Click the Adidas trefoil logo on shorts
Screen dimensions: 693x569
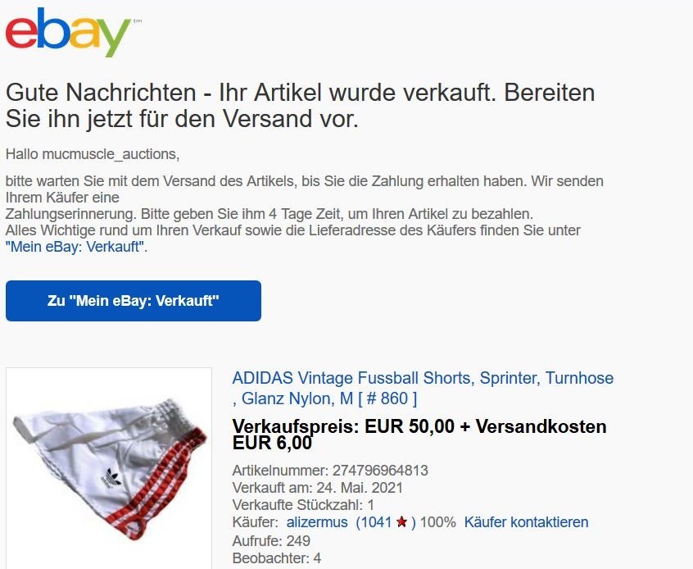click(113, 479)
